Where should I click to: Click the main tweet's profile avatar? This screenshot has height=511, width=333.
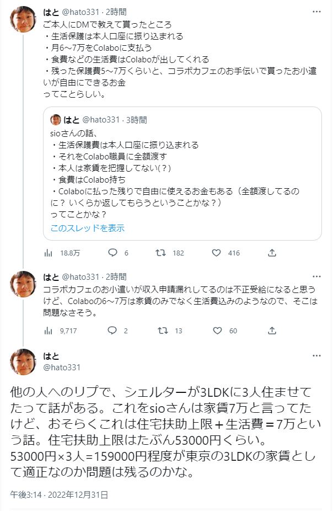tap(24, 362)
